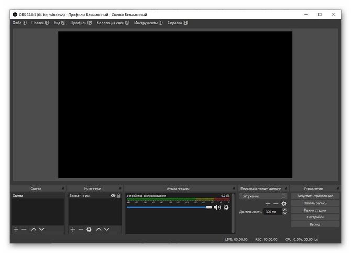Increase transition duration with up arrow
This screenshot has width=351, height=253.
point(285,210)
